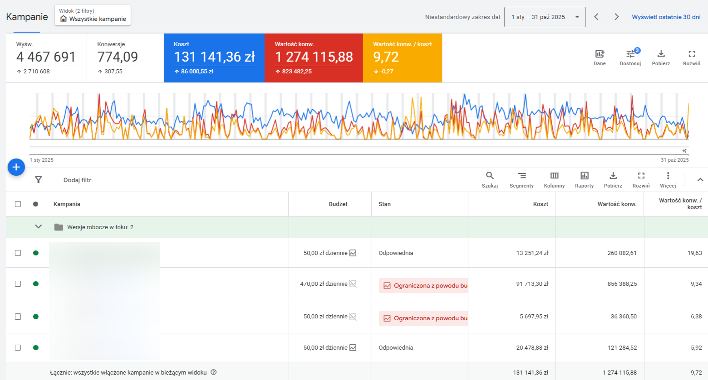The width and height of the screenshot is (708, 380).
Task: Sort by the Koszt column header
Action: (540, 204)
